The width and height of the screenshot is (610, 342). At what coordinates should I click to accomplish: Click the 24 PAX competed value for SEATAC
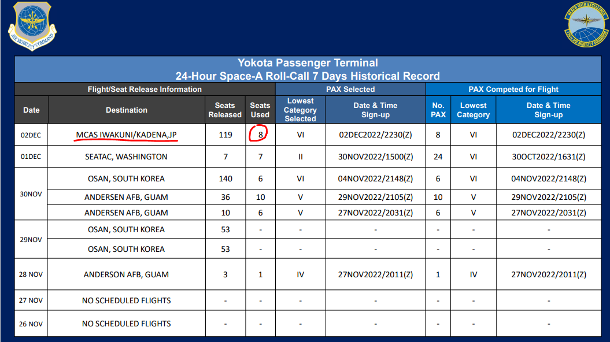pyautogui.click(x=438, y=157)
